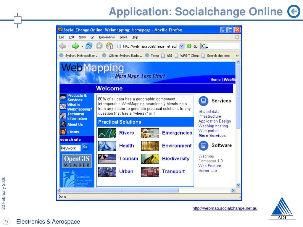
Task: Click the horizontal scrollbar thumb
Action: click(120, 191)
